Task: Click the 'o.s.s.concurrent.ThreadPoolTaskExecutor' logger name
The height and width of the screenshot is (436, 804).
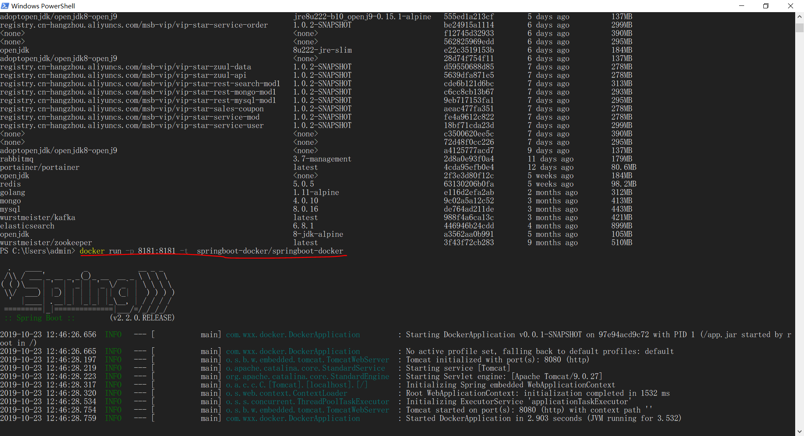Action: (308, 402)
